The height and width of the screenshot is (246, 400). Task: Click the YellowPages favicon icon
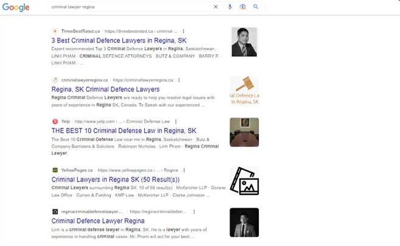click(55, 170)
